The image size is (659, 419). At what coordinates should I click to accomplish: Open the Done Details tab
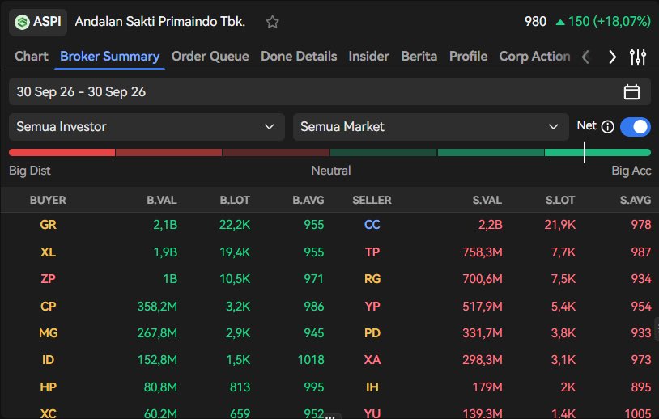coord(299,57)
